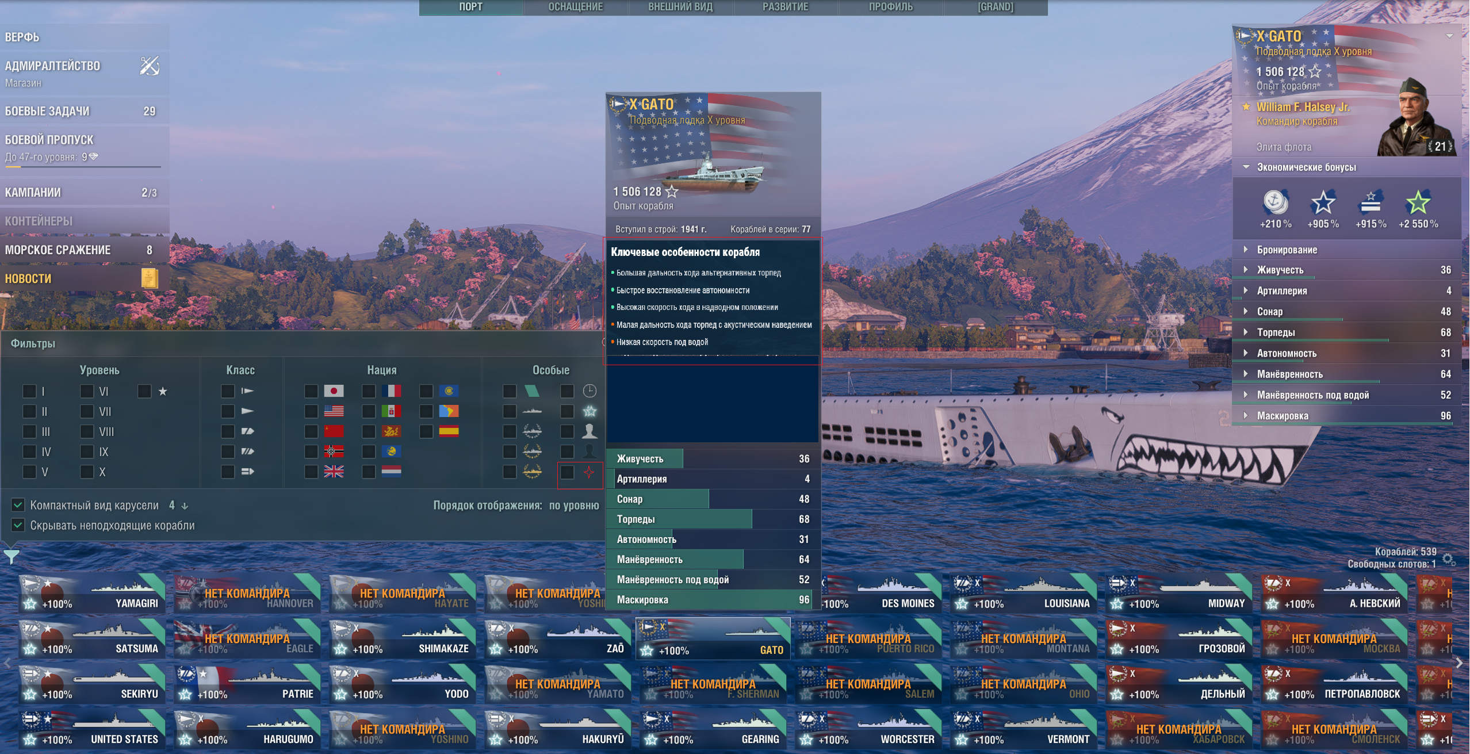Click the filter funnel icon above carousel
The height and width of the screenshot is (754, 1470).
tap(11, 556)
